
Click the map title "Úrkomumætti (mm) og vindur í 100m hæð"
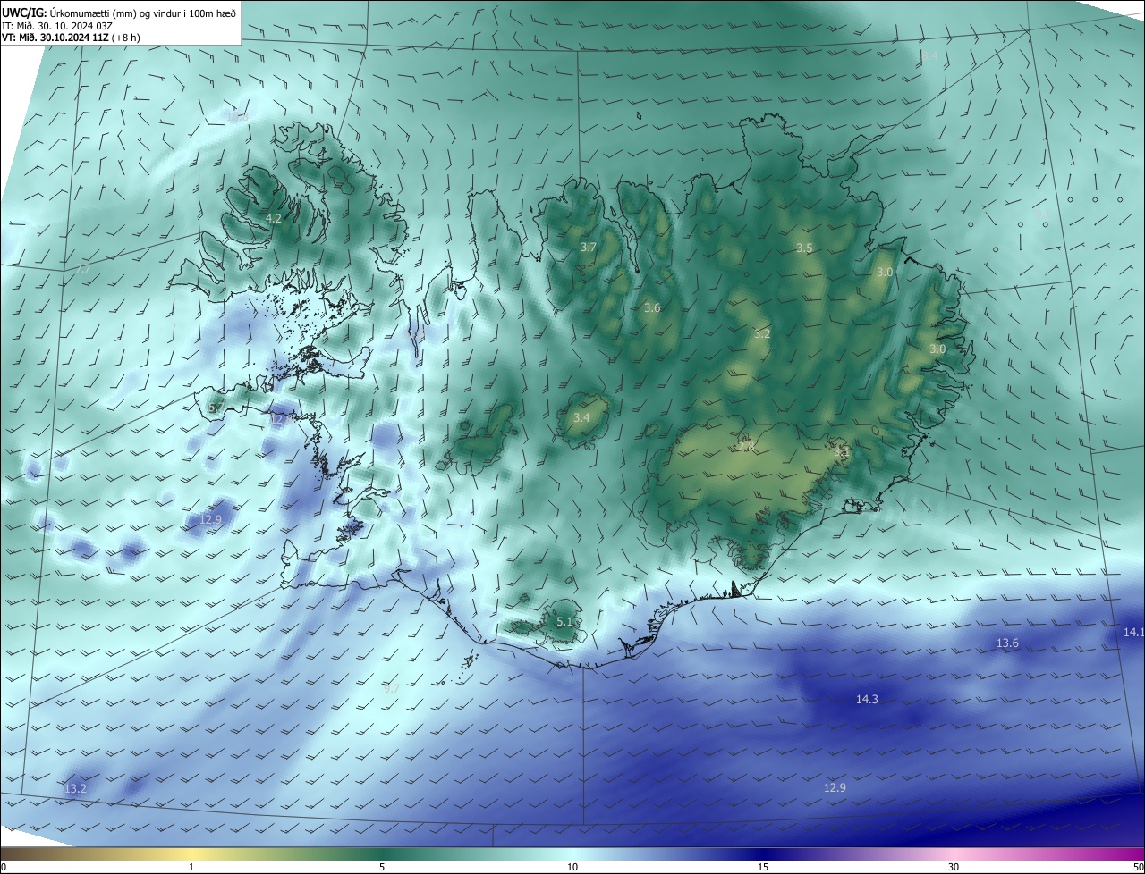click(143, 13)
